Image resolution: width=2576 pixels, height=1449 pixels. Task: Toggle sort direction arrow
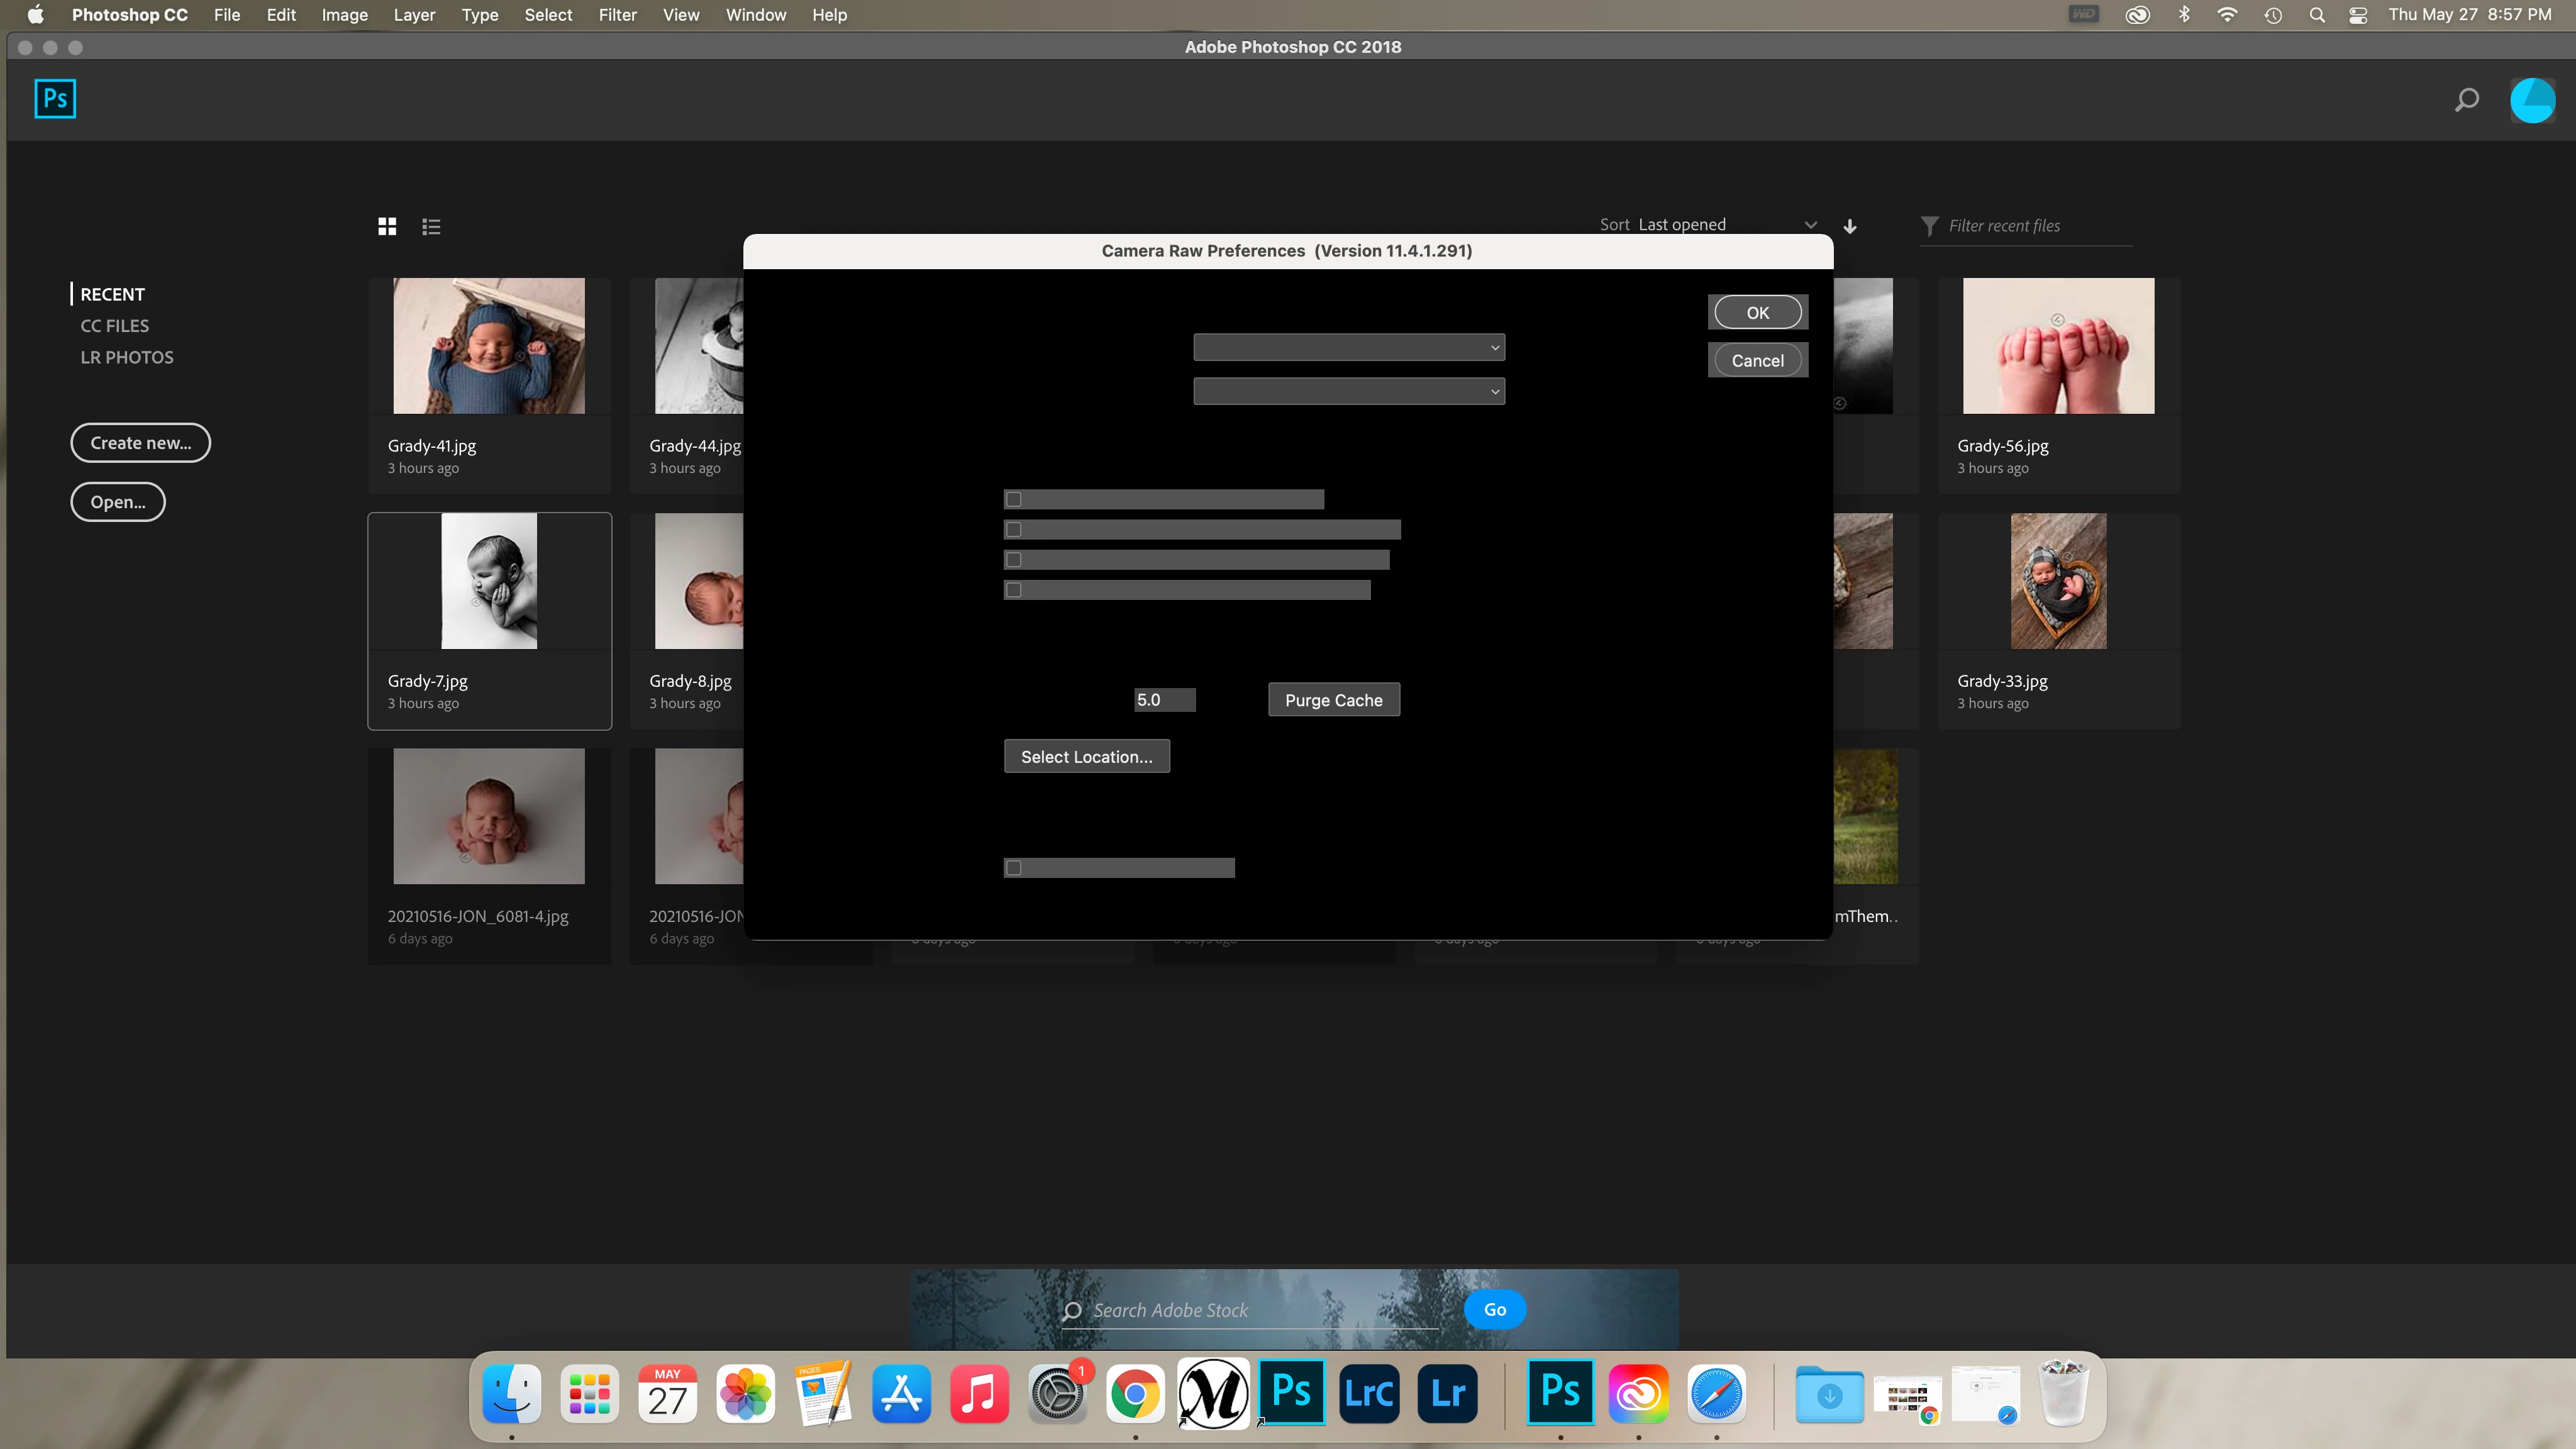1850,226
